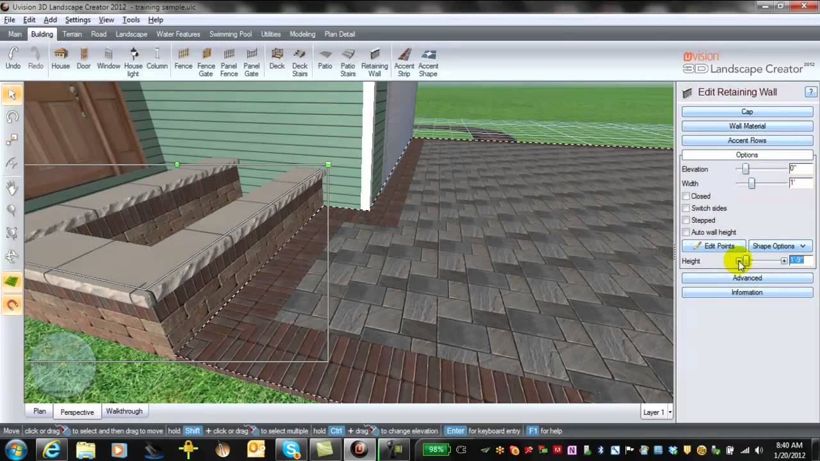This screenshot has height=461, width=820.
Task: Switch to the Swimming Pool tab
Action: tap(231, 34)
